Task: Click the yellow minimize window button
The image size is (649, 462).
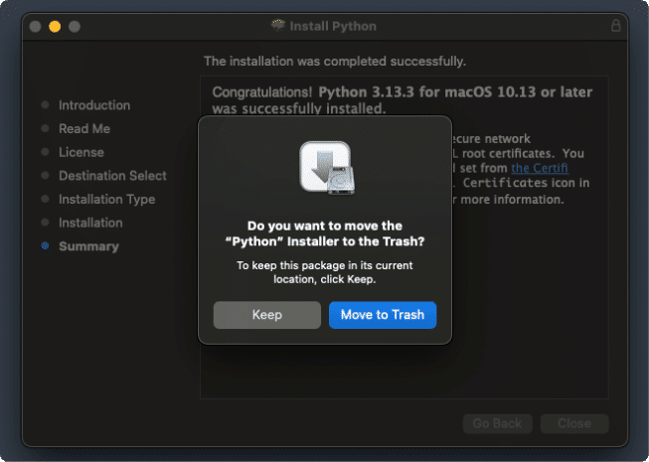Action: pos(55,27)
